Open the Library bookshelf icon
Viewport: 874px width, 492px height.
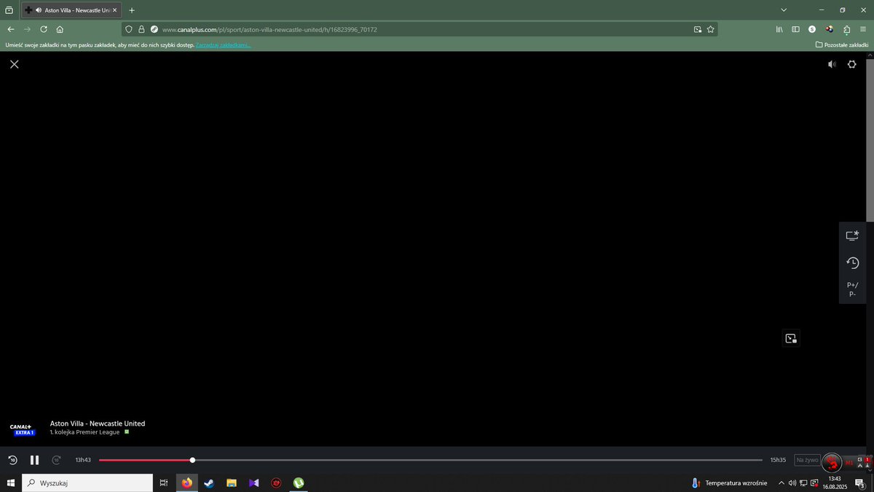click(779, 29)
